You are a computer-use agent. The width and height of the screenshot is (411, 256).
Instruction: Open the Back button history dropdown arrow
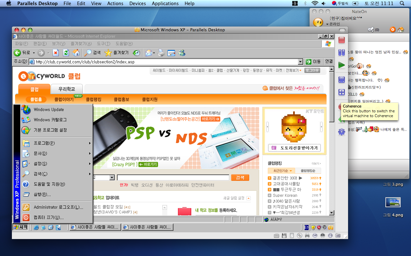pyautogui.click(x=33, y=53)
